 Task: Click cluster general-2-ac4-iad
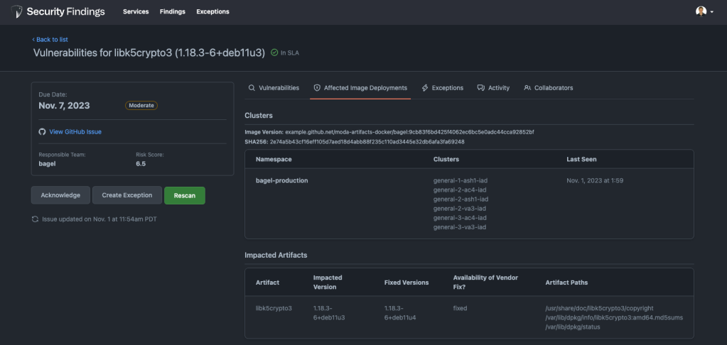tap(460, 190)
